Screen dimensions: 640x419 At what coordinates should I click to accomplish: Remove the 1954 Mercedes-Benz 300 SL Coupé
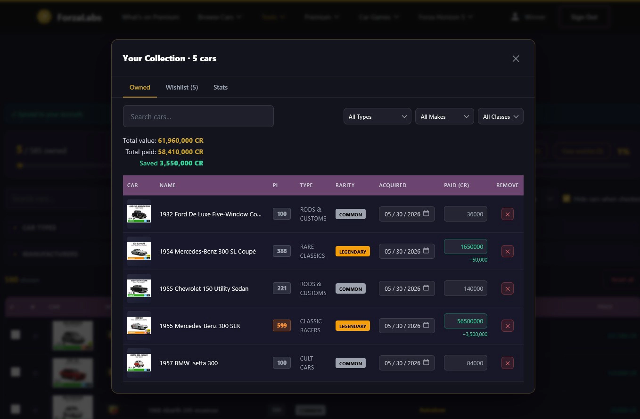pyautogui.click(x=508, y=251)
